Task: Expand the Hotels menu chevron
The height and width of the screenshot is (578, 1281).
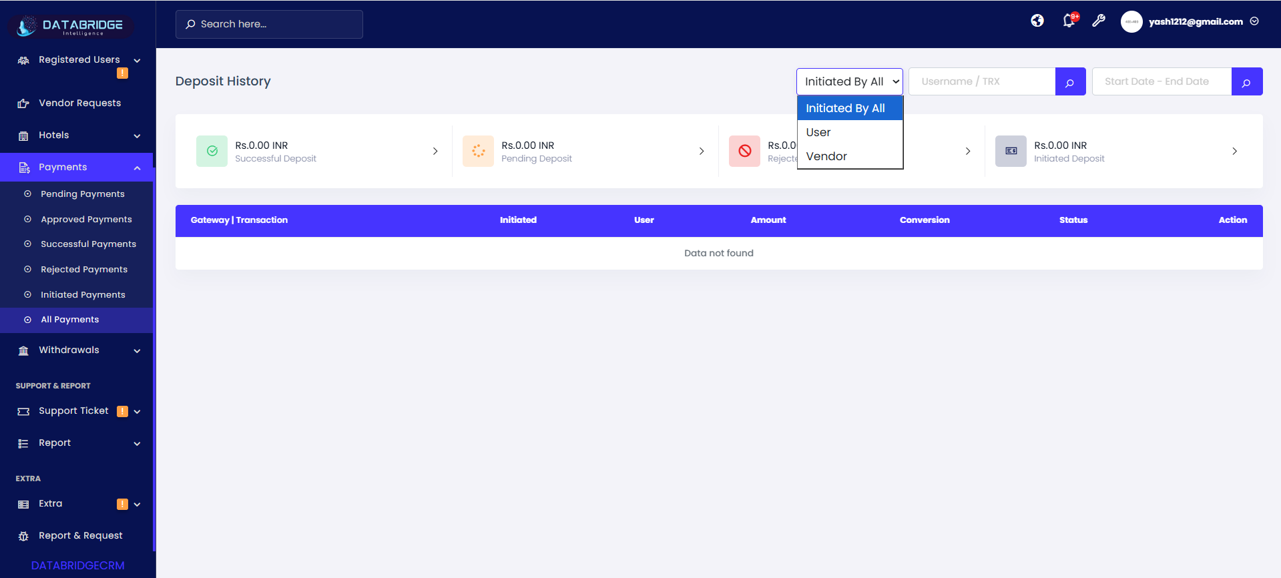Action: click(137, 136)
